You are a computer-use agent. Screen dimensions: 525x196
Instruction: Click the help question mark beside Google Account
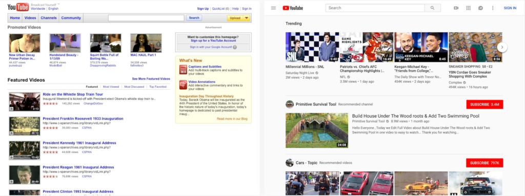235,47
